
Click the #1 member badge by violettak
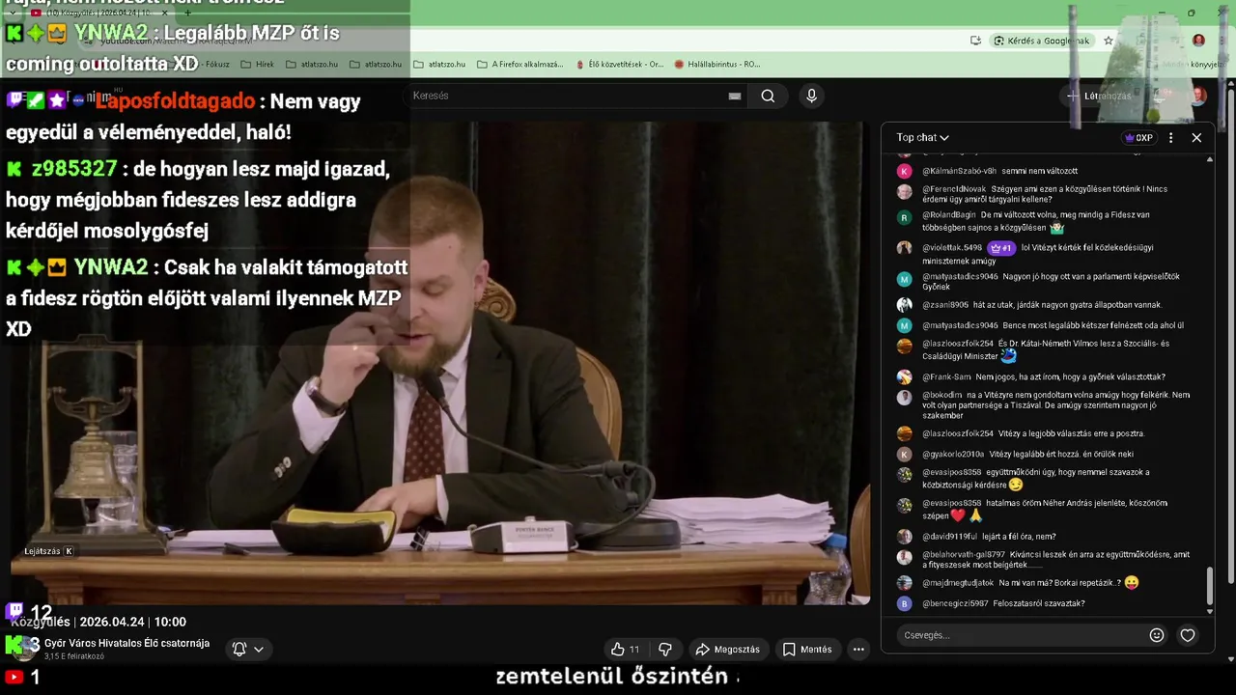click(x=1000, y=248)
